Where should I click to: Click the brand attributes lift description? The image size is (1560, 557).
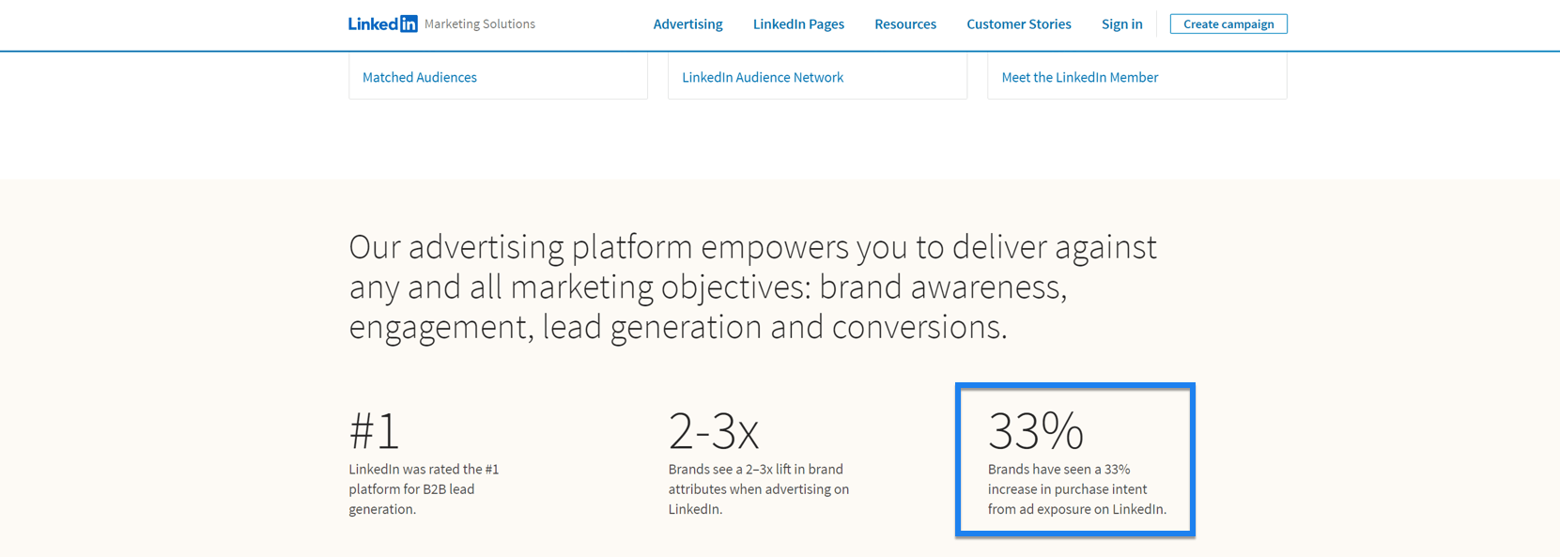[x=759, y=489]
